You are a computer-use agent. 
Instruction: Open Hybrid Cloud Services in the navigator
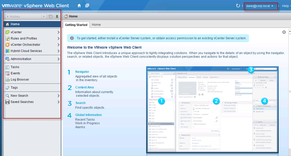[x=26, y=51]
